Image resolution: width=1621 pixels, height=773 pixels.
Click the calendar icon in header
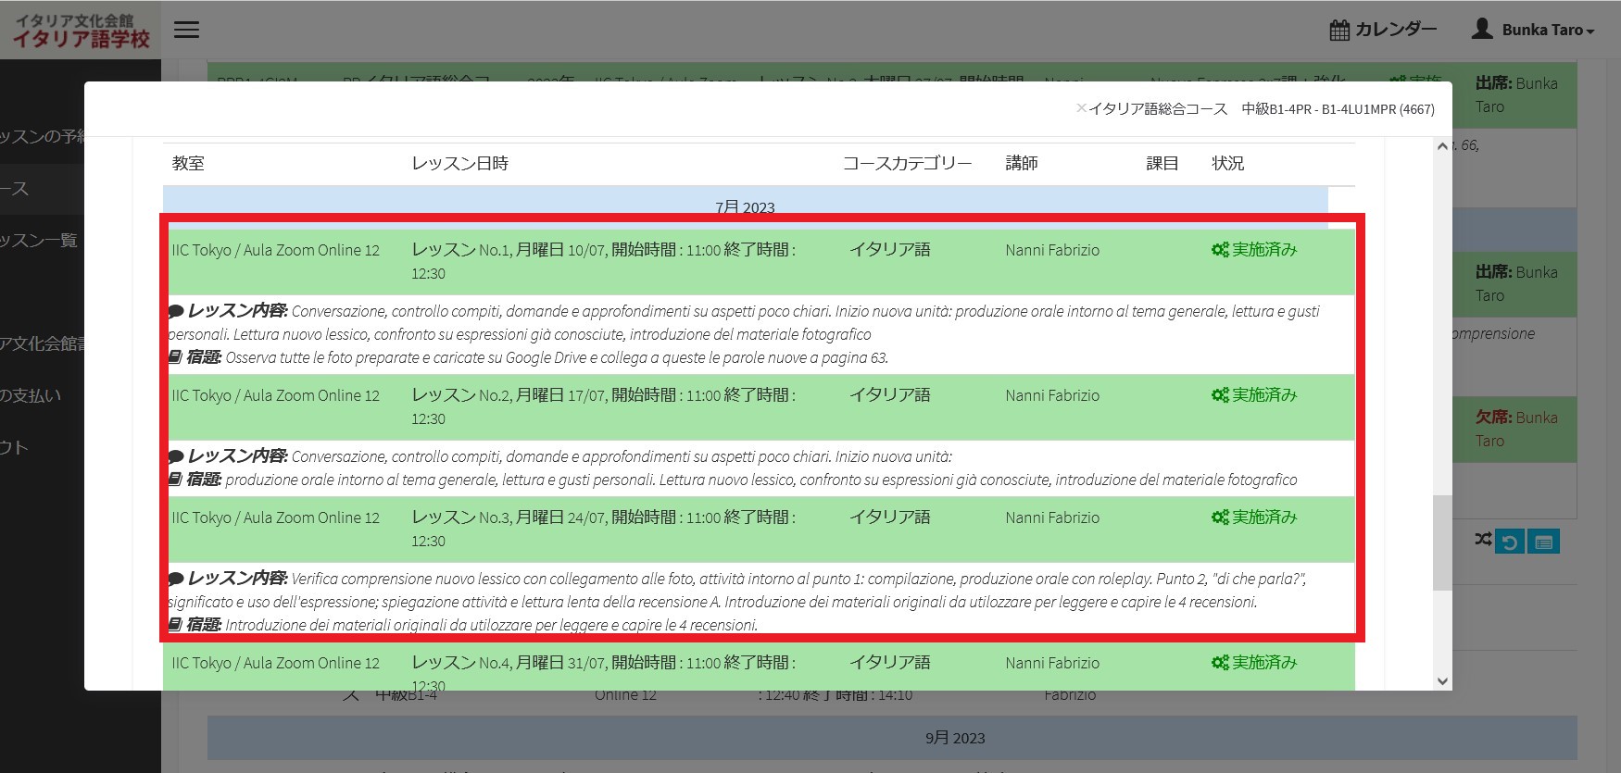1339,30
